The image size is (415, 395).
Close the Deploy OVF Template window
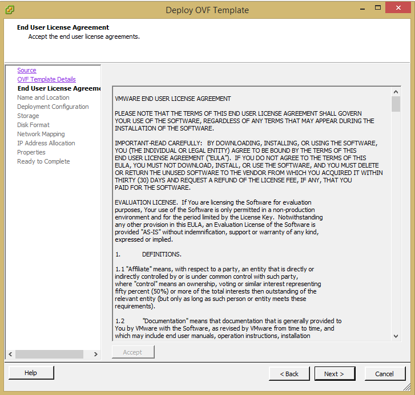pyautogui.click(x=398, y=8)
